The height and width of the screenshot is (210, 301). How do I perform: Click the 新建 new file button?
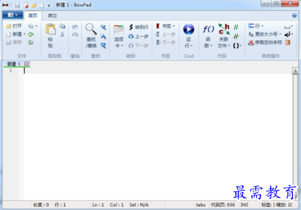click(14, 34)
